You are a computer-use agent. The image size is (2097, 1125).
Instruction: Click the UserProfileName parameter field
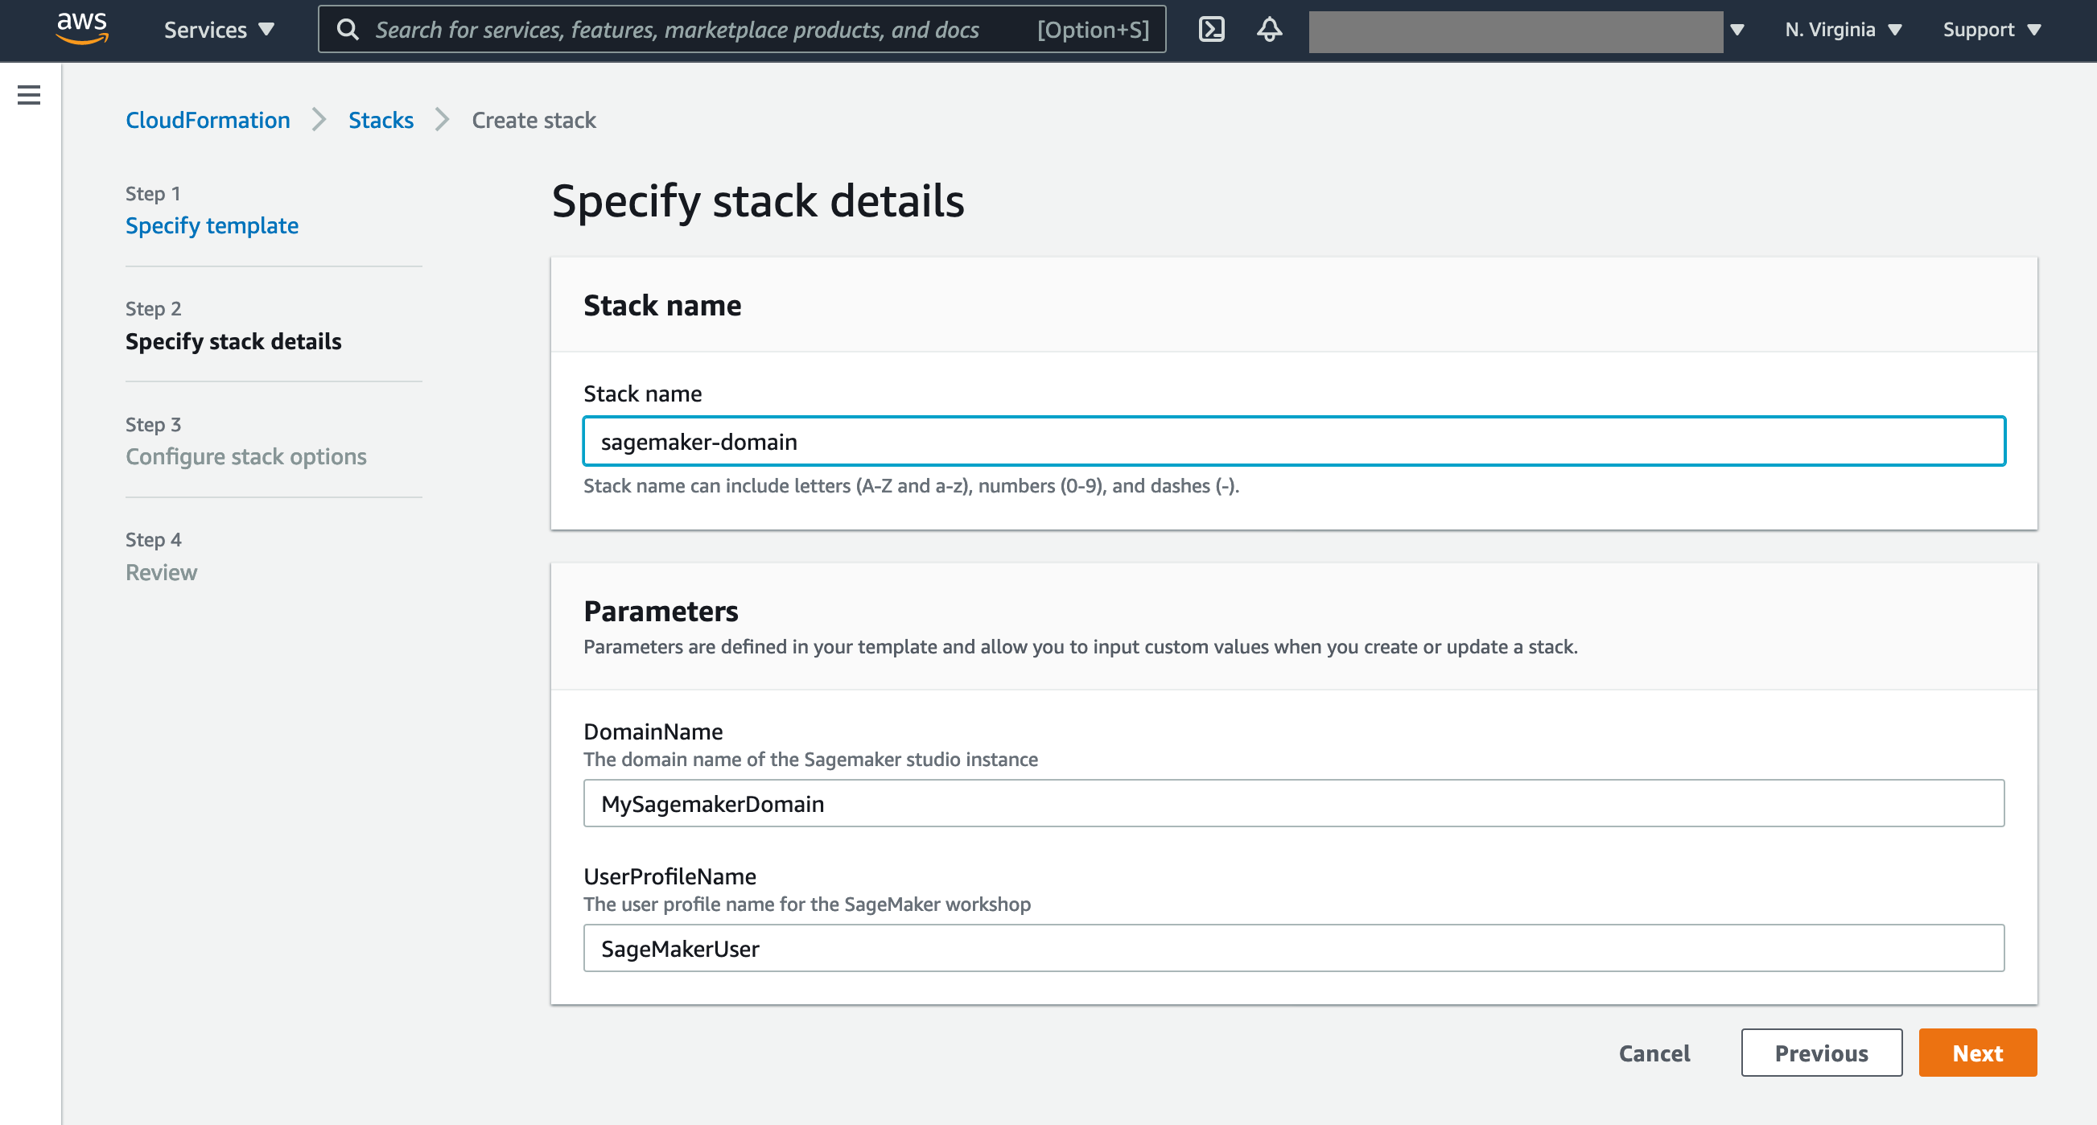coord(1292,948)
